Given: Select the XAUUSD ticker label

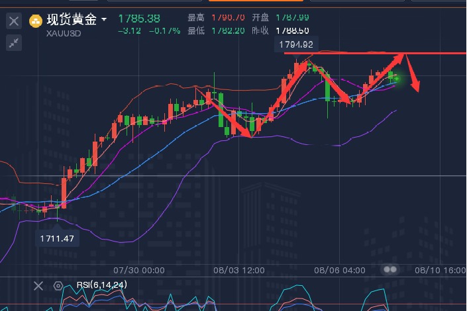Looking at the screenshot, I should click(x=63, y=32).
